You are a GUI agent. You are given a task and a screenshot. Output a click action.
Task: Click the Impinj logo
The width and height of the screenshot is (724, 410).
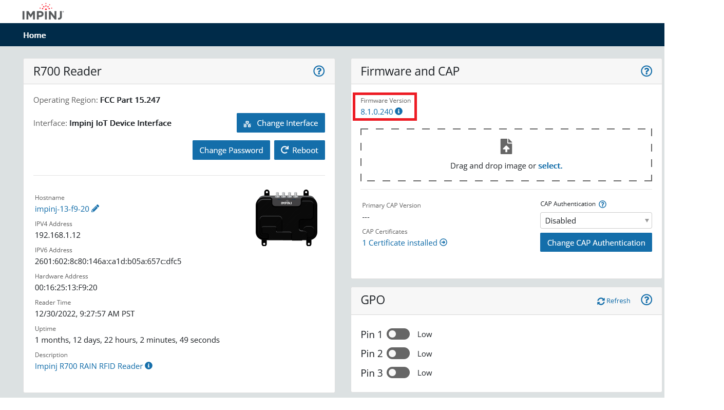coord(43,11)
